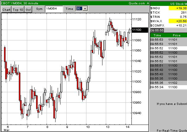Click the Price column header
Image resolution: width=187 pixels, height=132 pixels.
point(177,35)
